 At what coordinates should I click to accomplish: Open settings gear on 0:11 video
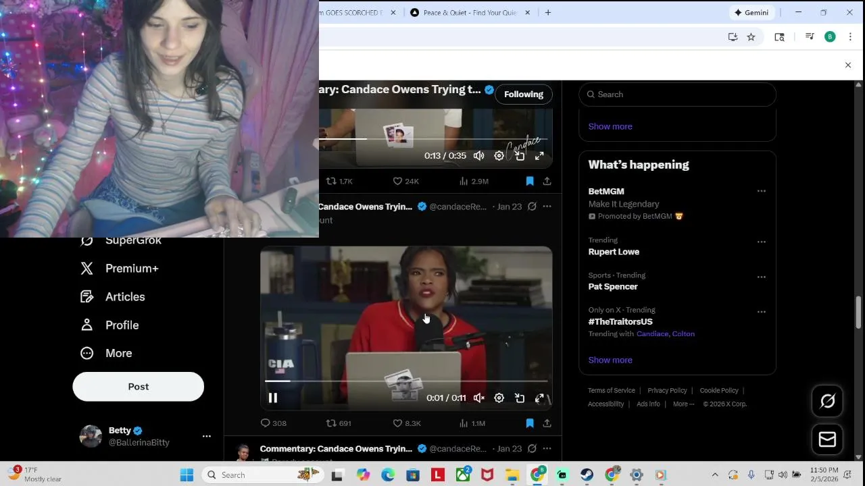click(499, 398)
